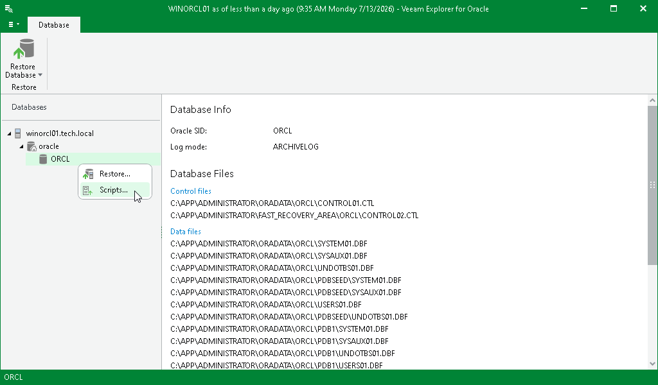
Task: Select ORCL\UNDOTBS01.DBF data file path
Action: 272,268
